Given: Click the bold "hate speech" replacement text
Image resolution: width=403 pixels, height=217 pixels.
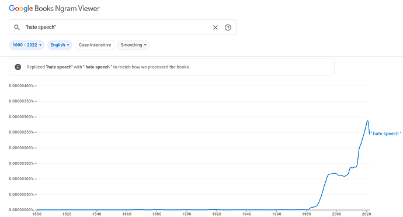Looking at the screenshot, I should (98, 67).
